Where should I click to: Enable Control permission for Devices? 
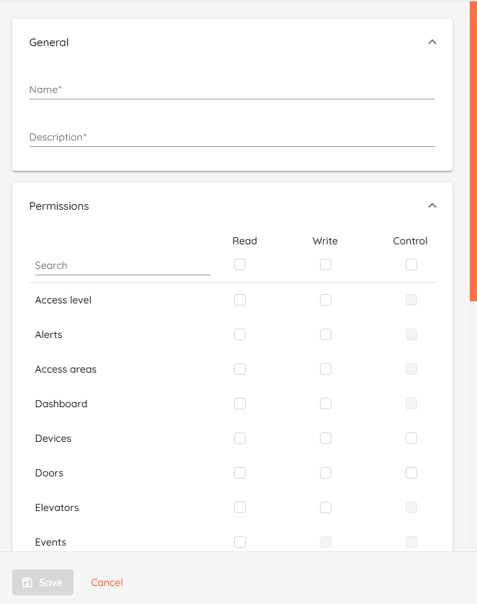(411, 438)
